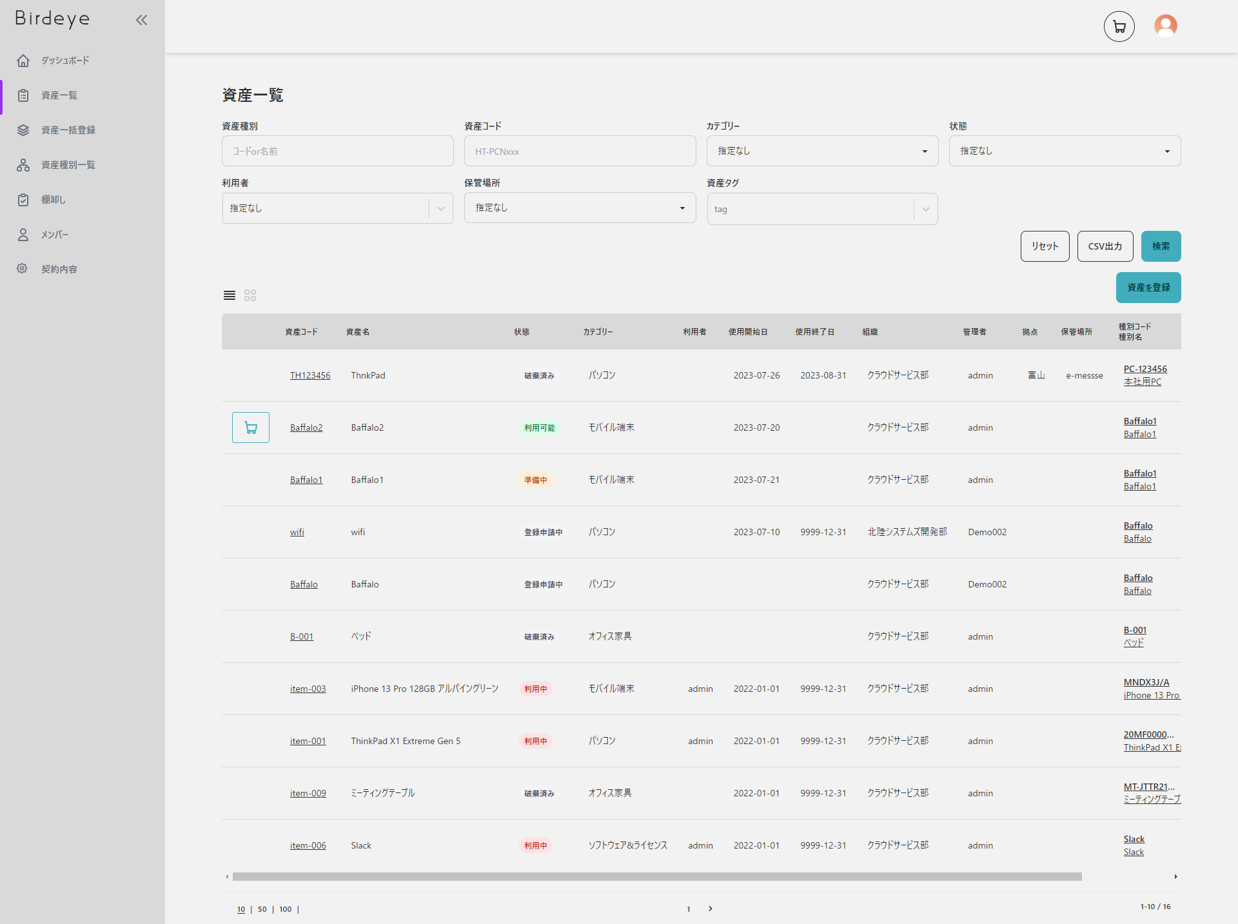
Task: Open 棚卸し clipboard icon in sidebar
Action: 23,200
